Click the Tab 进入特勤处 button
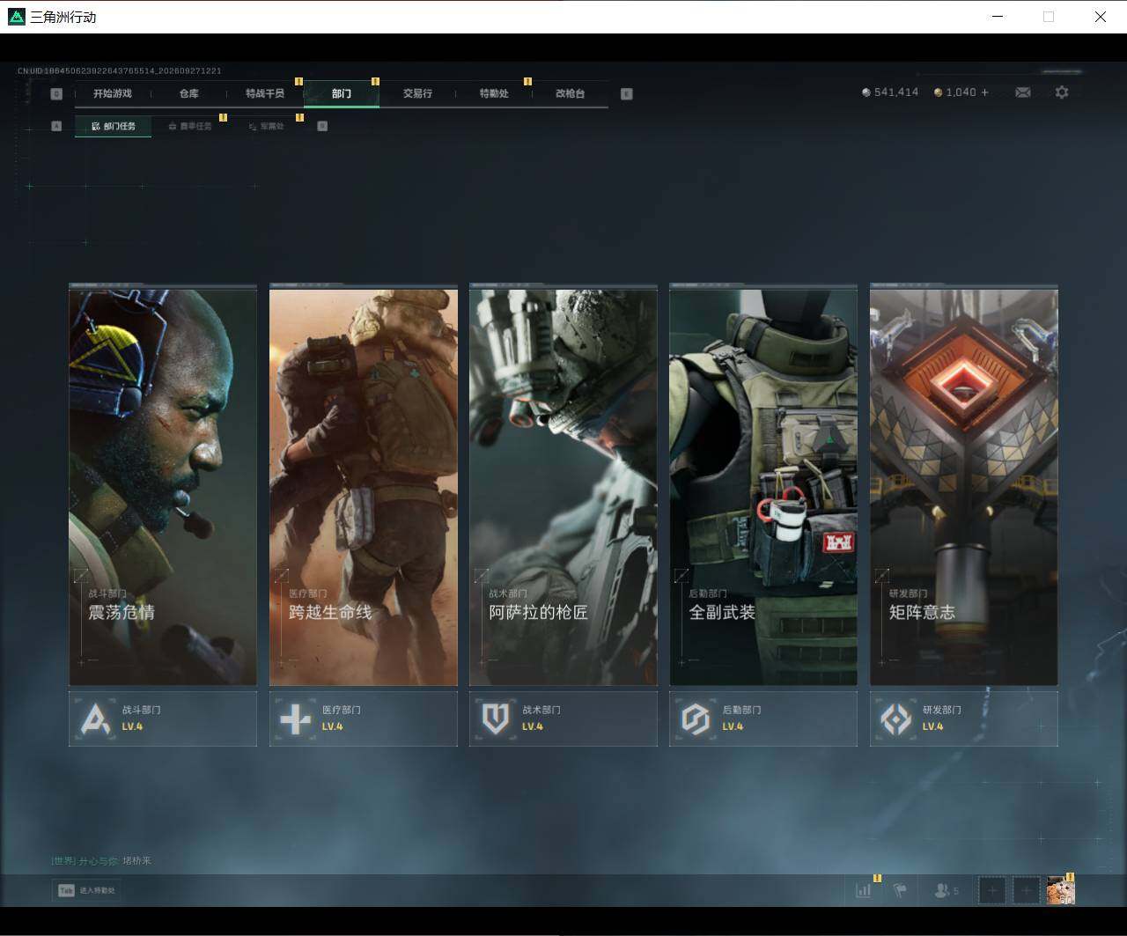This screenshot has width=1127, height=936. [x=87, y=891]
